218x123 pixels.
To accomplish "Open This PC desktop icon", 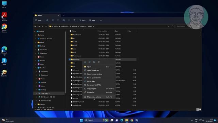I will 4,4.
